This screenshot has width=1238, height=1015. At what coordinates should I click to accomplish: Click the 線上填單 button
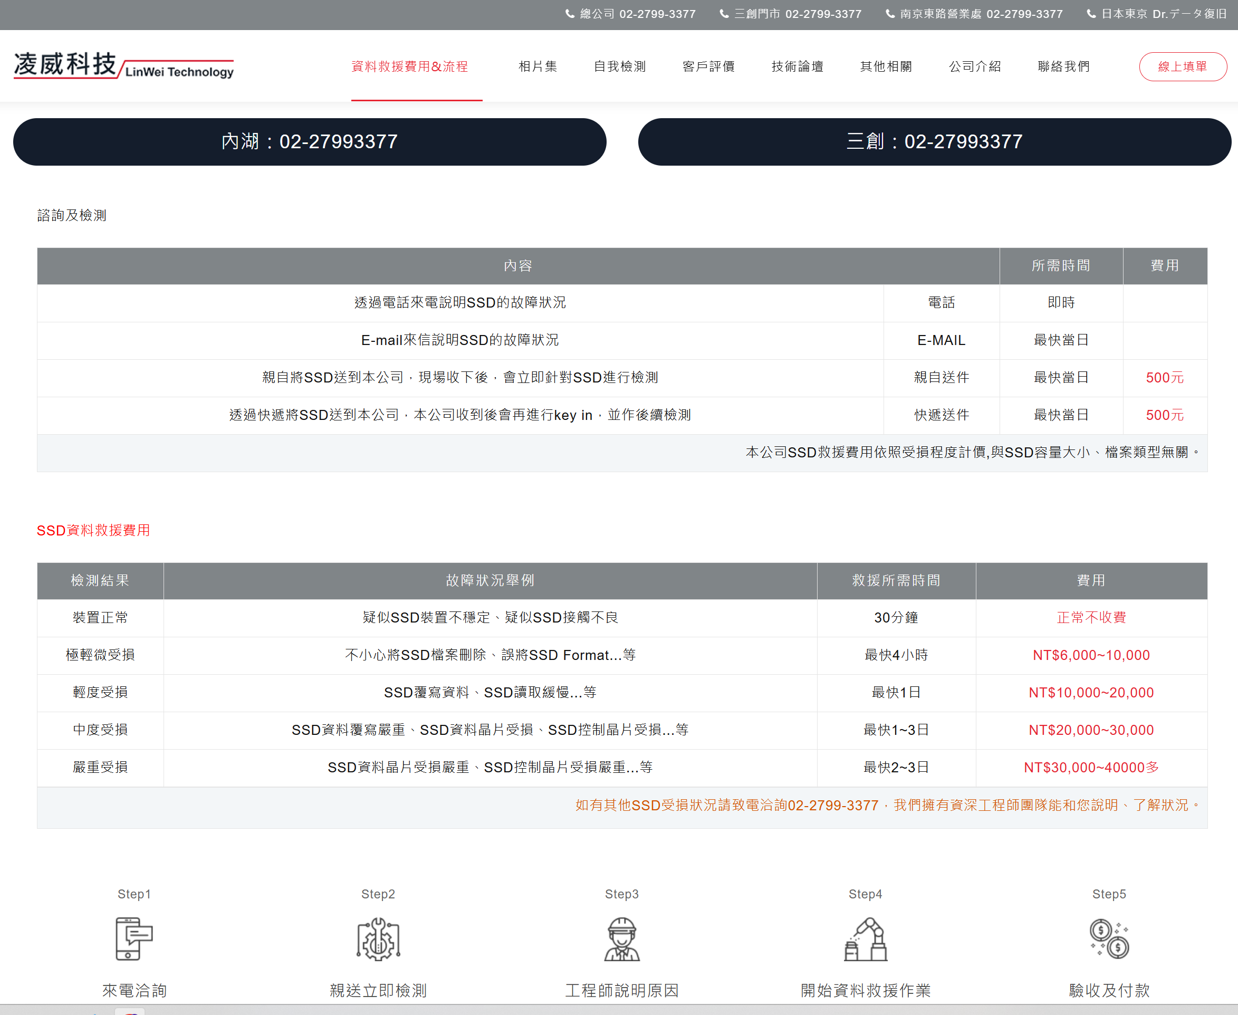(1183, 66)
